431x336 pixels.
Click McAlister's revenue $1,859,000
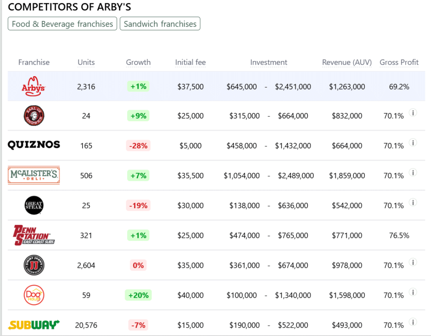pyautogui.click(x=347, y=176)
